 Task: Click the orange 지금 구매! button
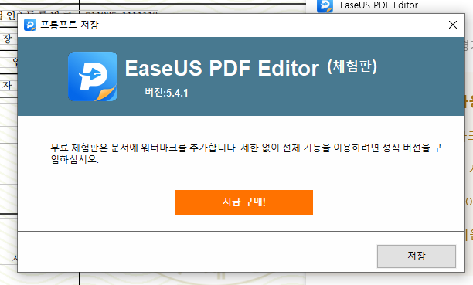[244, 202]
